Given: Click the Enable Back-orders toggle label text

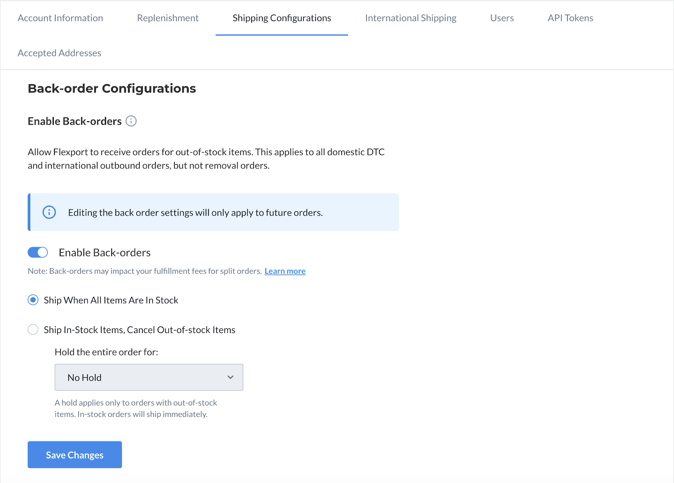Looking at the screenshot, I should [x=104, y=252].
